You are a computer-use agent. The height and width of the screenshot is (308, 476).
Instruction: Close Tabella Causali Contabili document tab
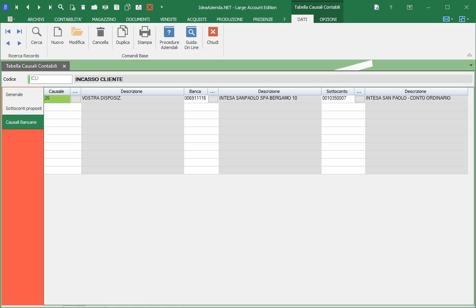(x=64, y=66)
